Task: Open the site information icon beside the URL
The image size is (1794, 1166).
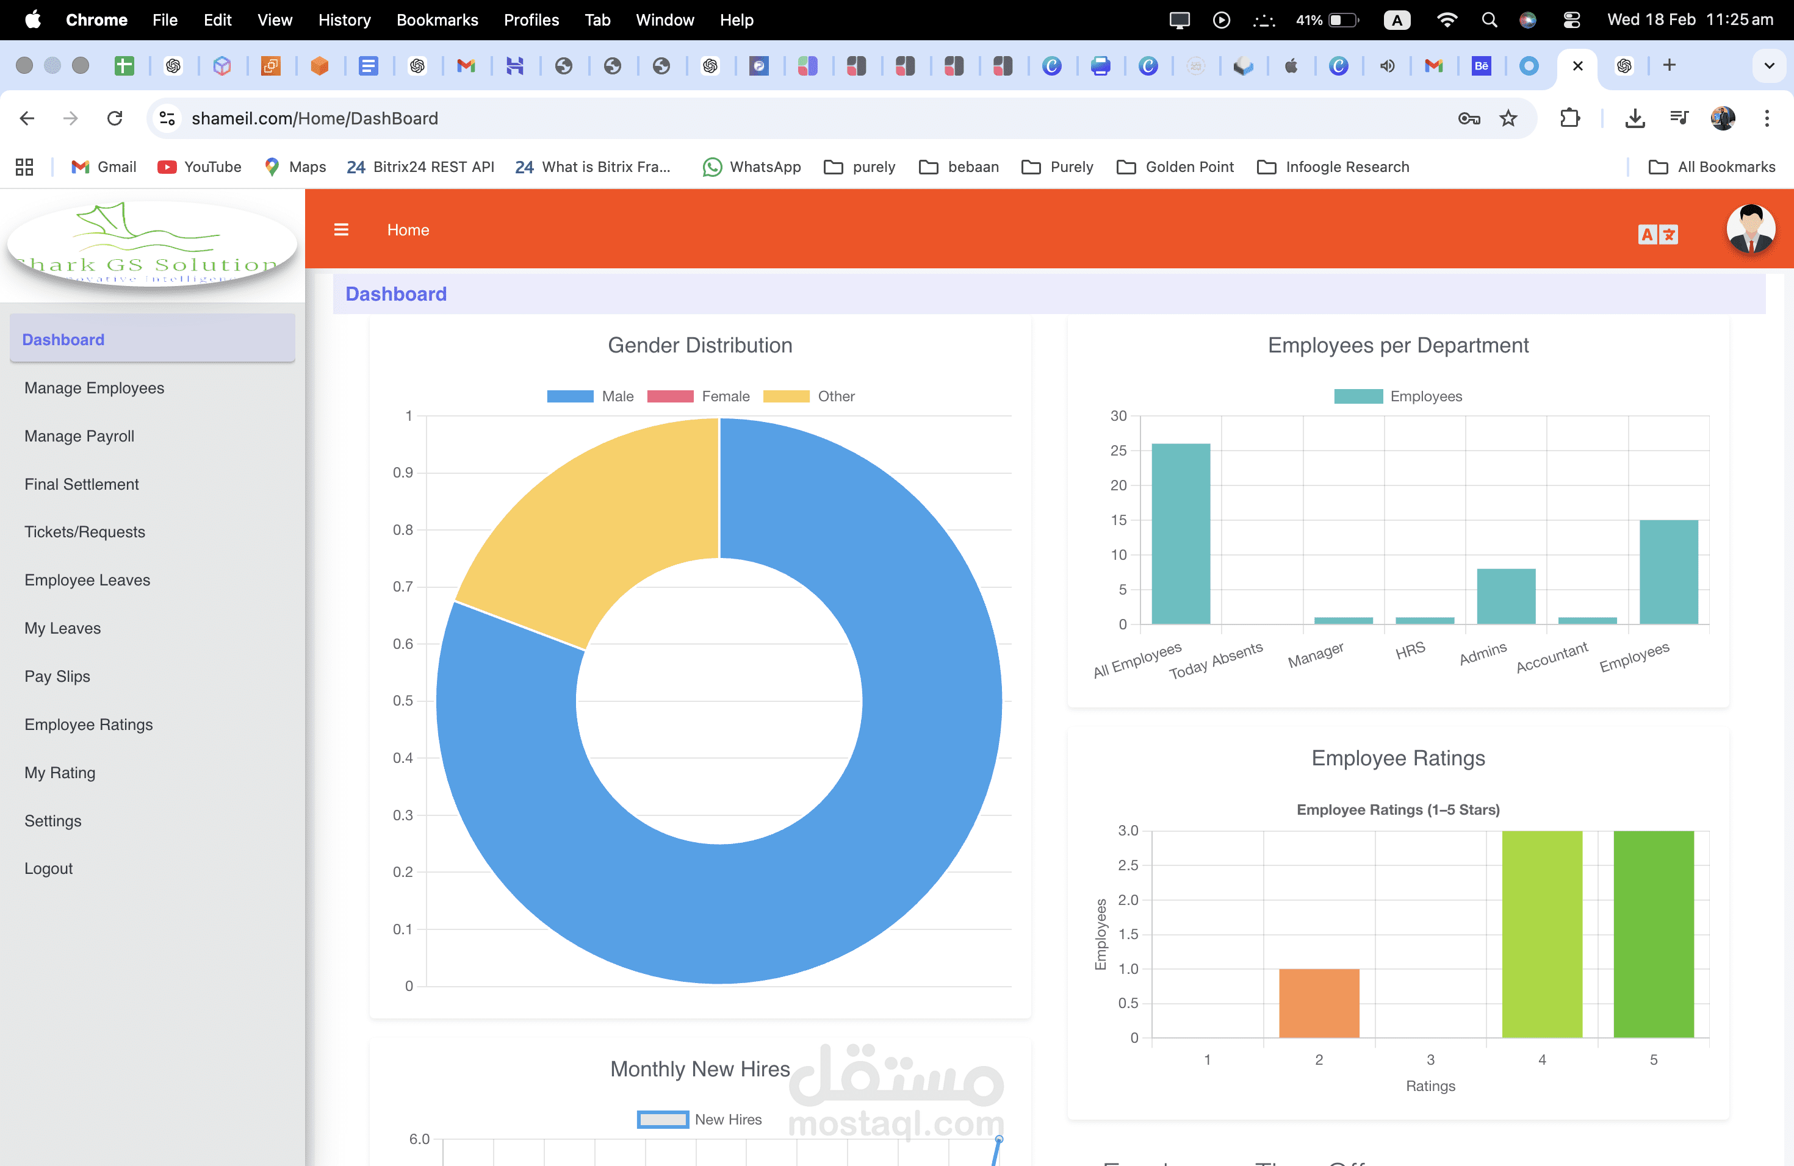Action: (x=167, y=118)
